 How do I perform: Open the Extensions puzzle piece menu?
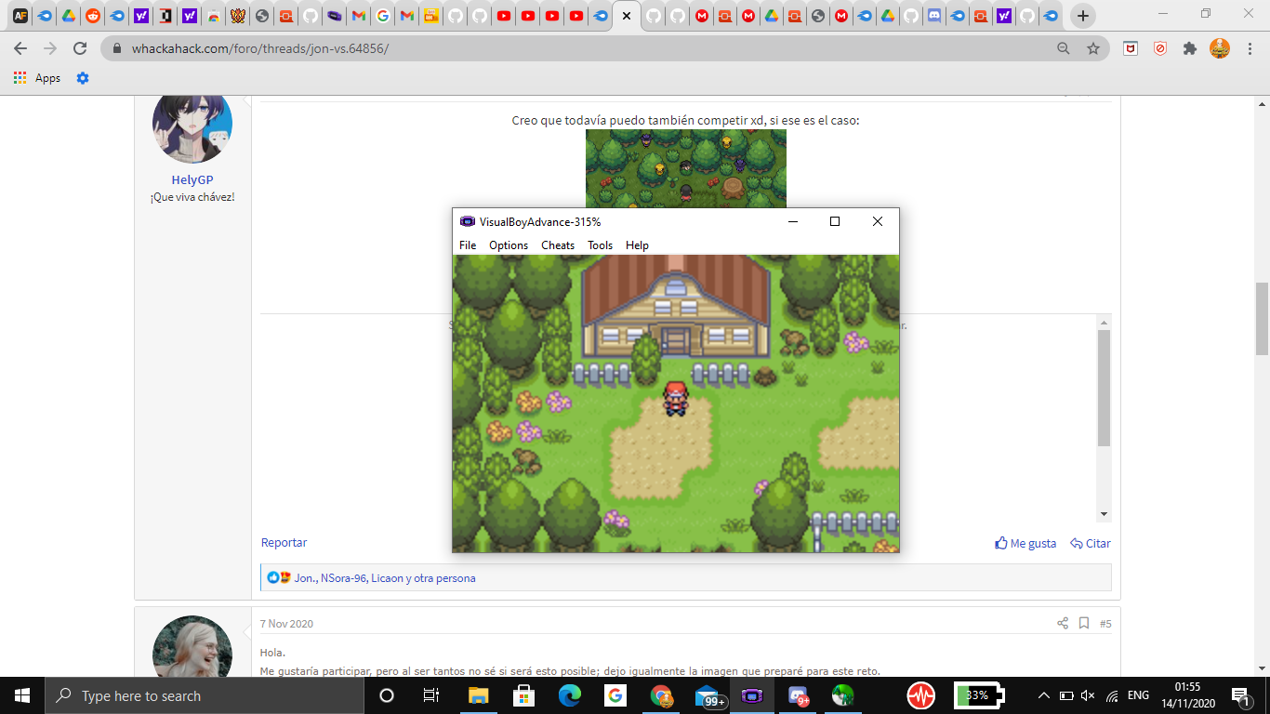point(1190,48)
